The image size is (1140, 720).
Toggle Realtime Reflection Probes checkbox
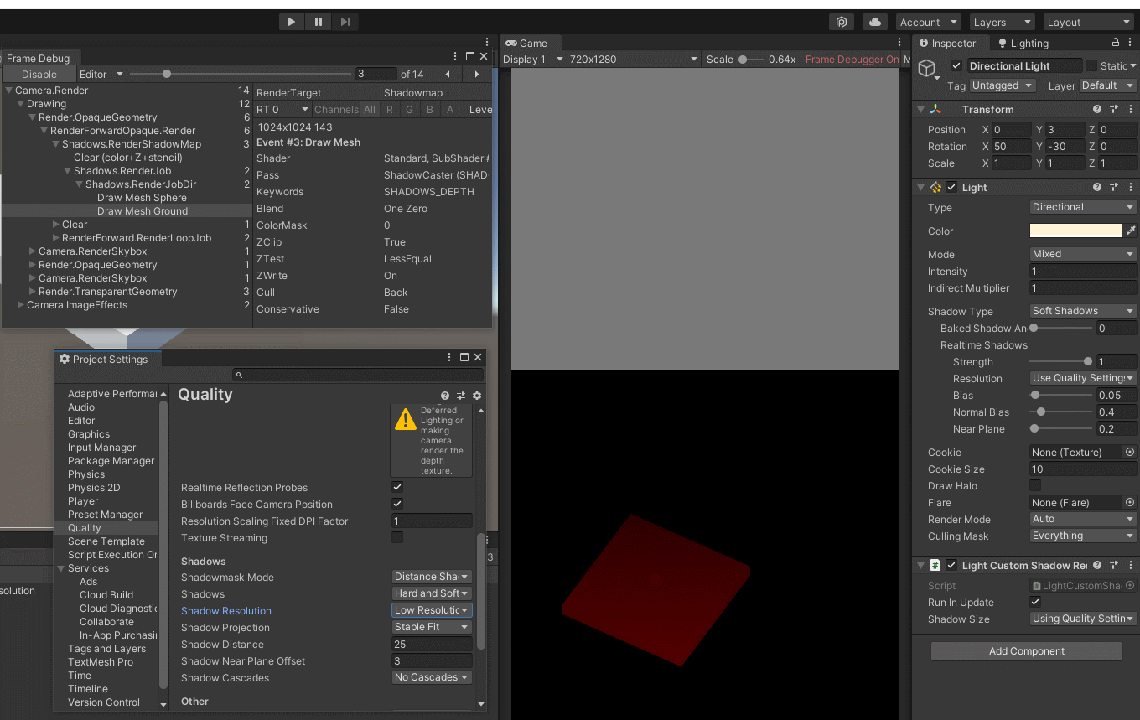397,487
